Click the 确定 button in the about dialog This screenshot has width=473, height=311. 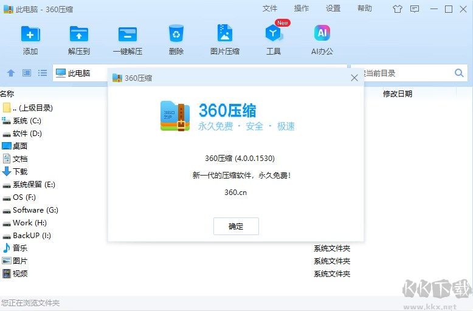pos(236,226)
